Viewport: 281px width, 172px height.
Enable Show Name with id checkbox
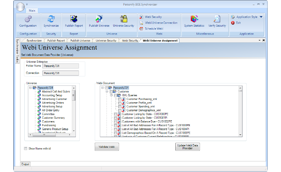click(x=26, y=148)
